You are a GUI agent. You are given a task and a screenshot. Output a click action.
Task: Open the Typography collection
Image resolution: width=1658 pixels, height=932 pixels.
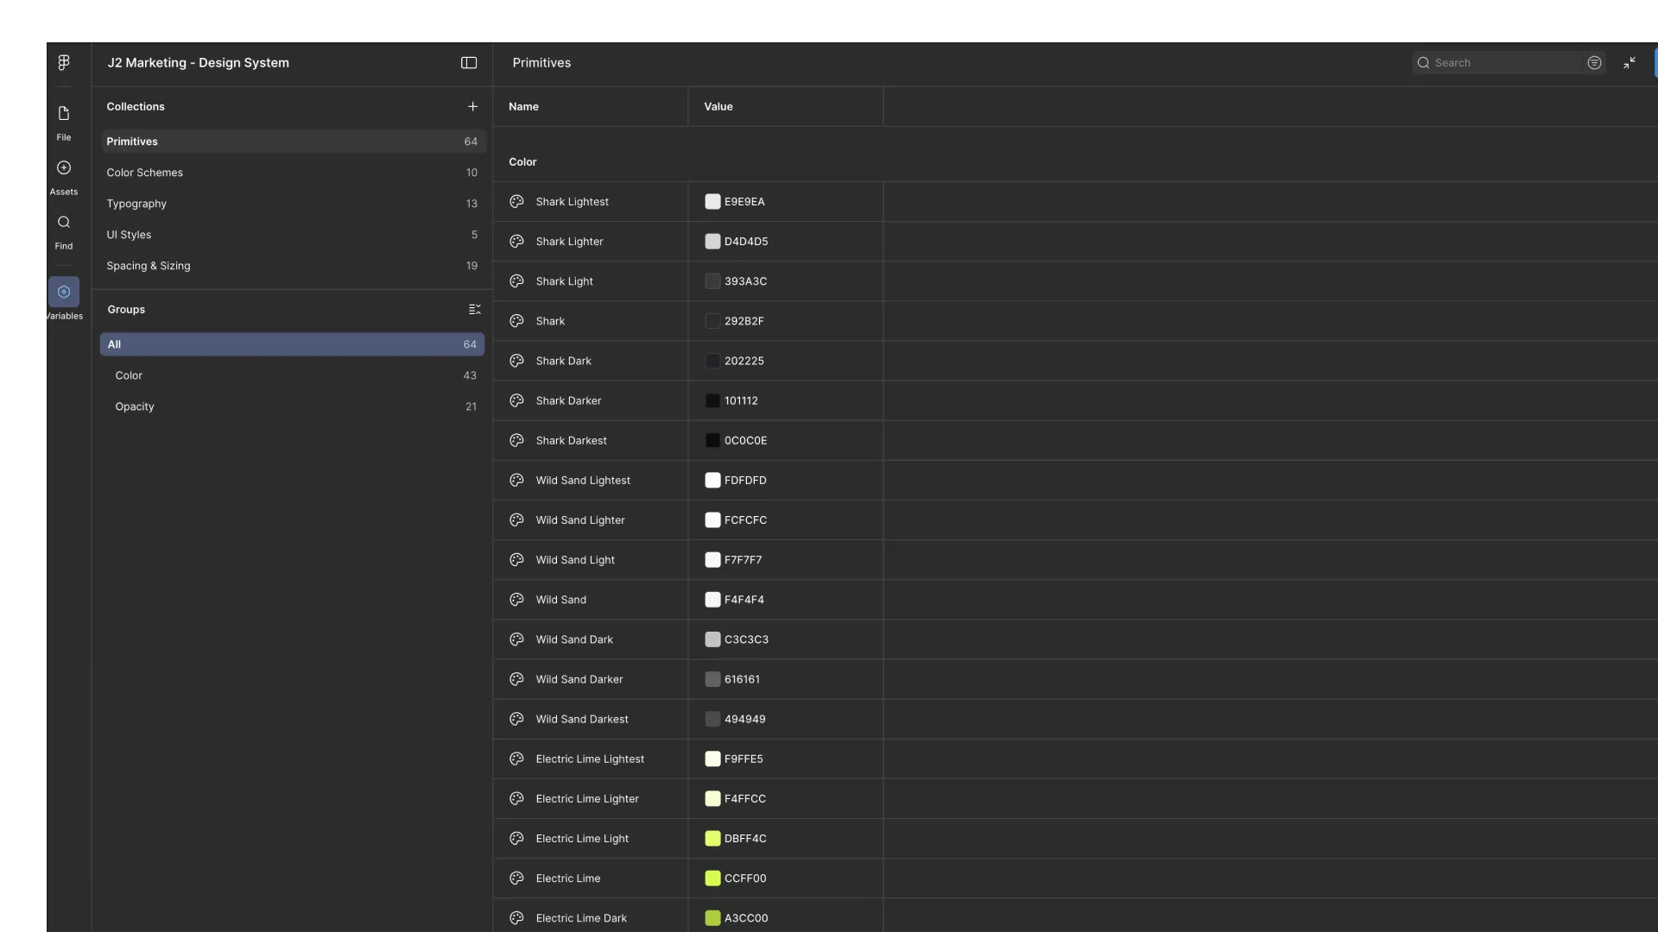click(136, 204)
